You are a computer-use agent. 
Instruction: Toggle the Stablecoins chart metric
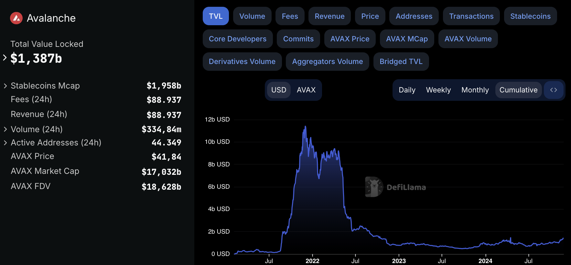531,16
